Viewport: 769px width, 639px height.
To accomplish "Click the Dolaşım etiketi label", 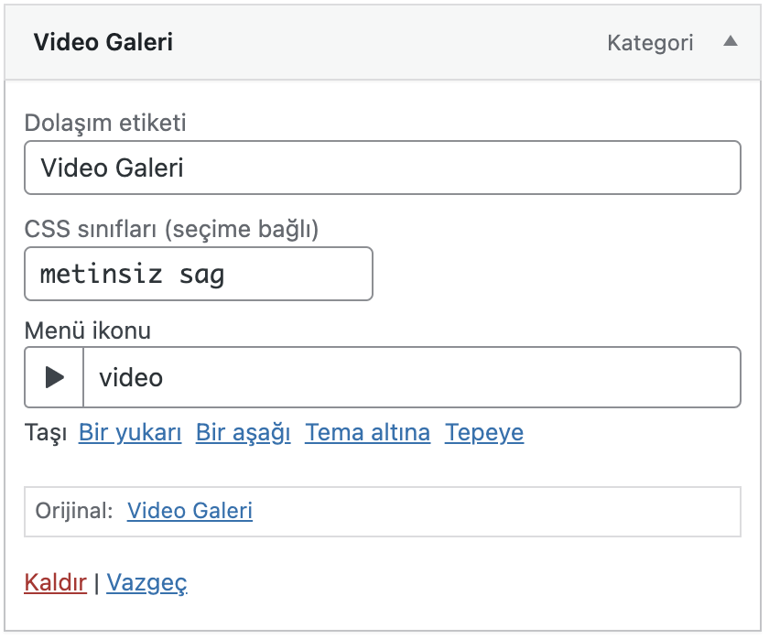I will point(105,123).
